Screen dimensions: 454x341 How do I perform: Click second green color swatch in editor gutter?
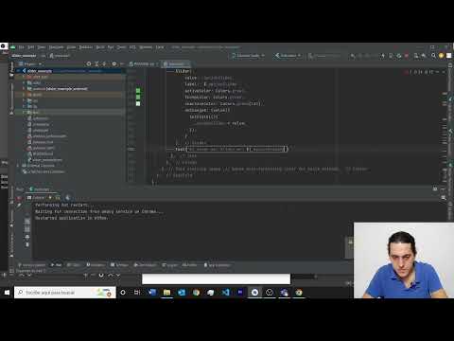[138, 97]
